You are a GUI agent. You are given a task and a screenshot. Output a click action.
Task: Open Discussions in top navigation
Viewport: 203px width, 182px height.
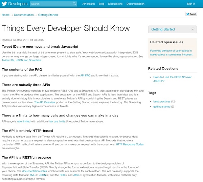[x=115, y=4]
